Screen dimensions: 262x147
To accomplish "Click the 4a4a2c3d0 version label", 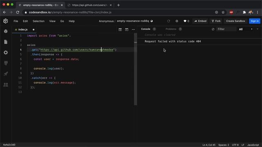I will click(9, 145).
